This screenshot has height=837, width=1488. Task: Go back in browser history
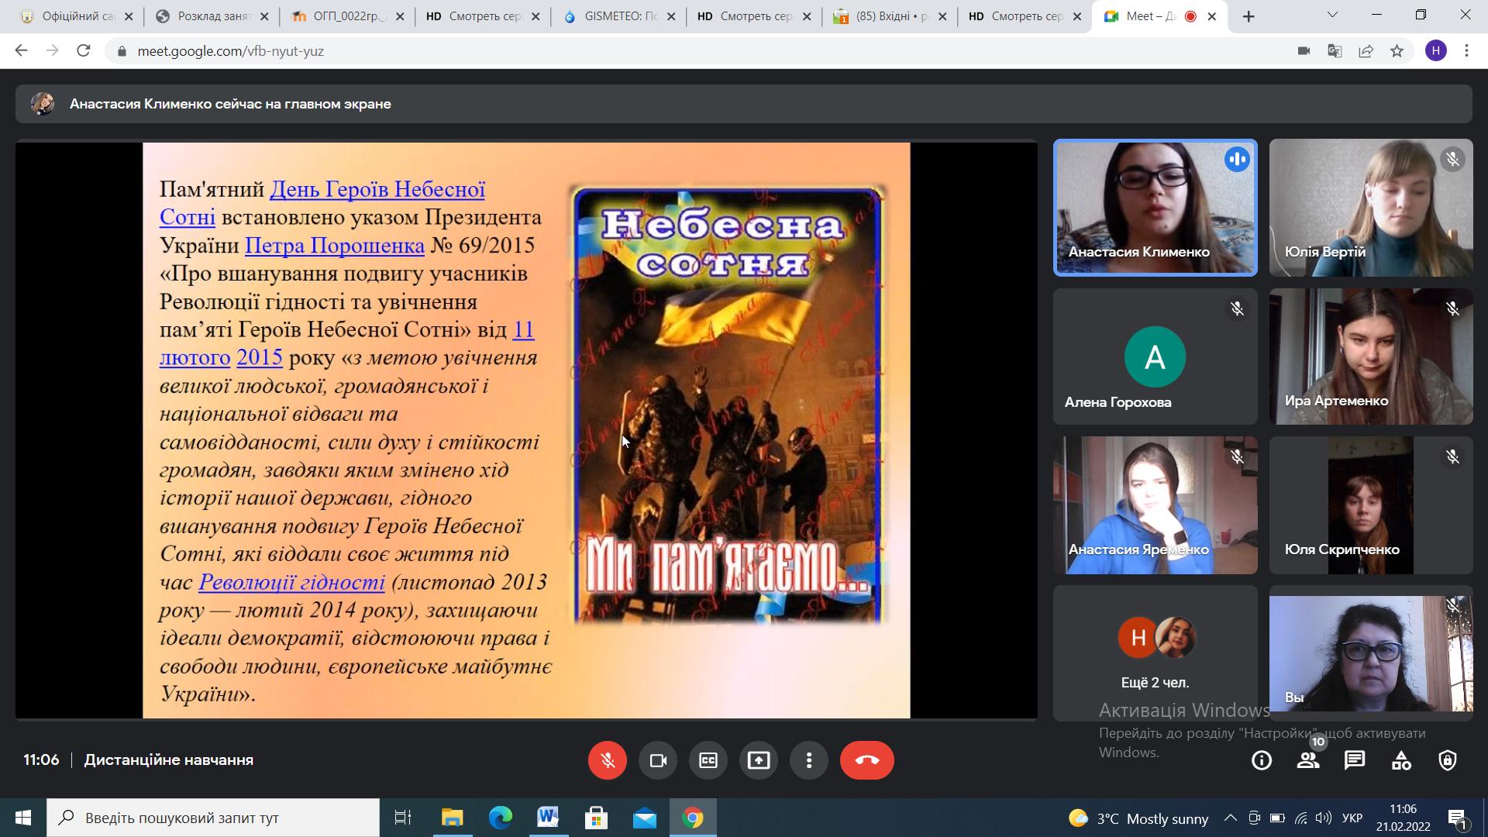[21, 51]
